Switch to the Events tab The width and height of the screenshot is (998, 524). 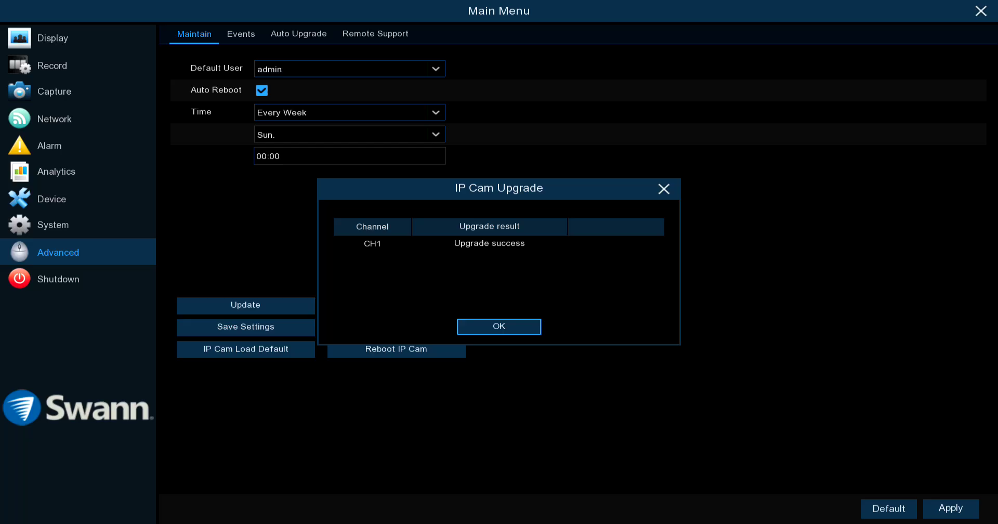tap(241, 34)
